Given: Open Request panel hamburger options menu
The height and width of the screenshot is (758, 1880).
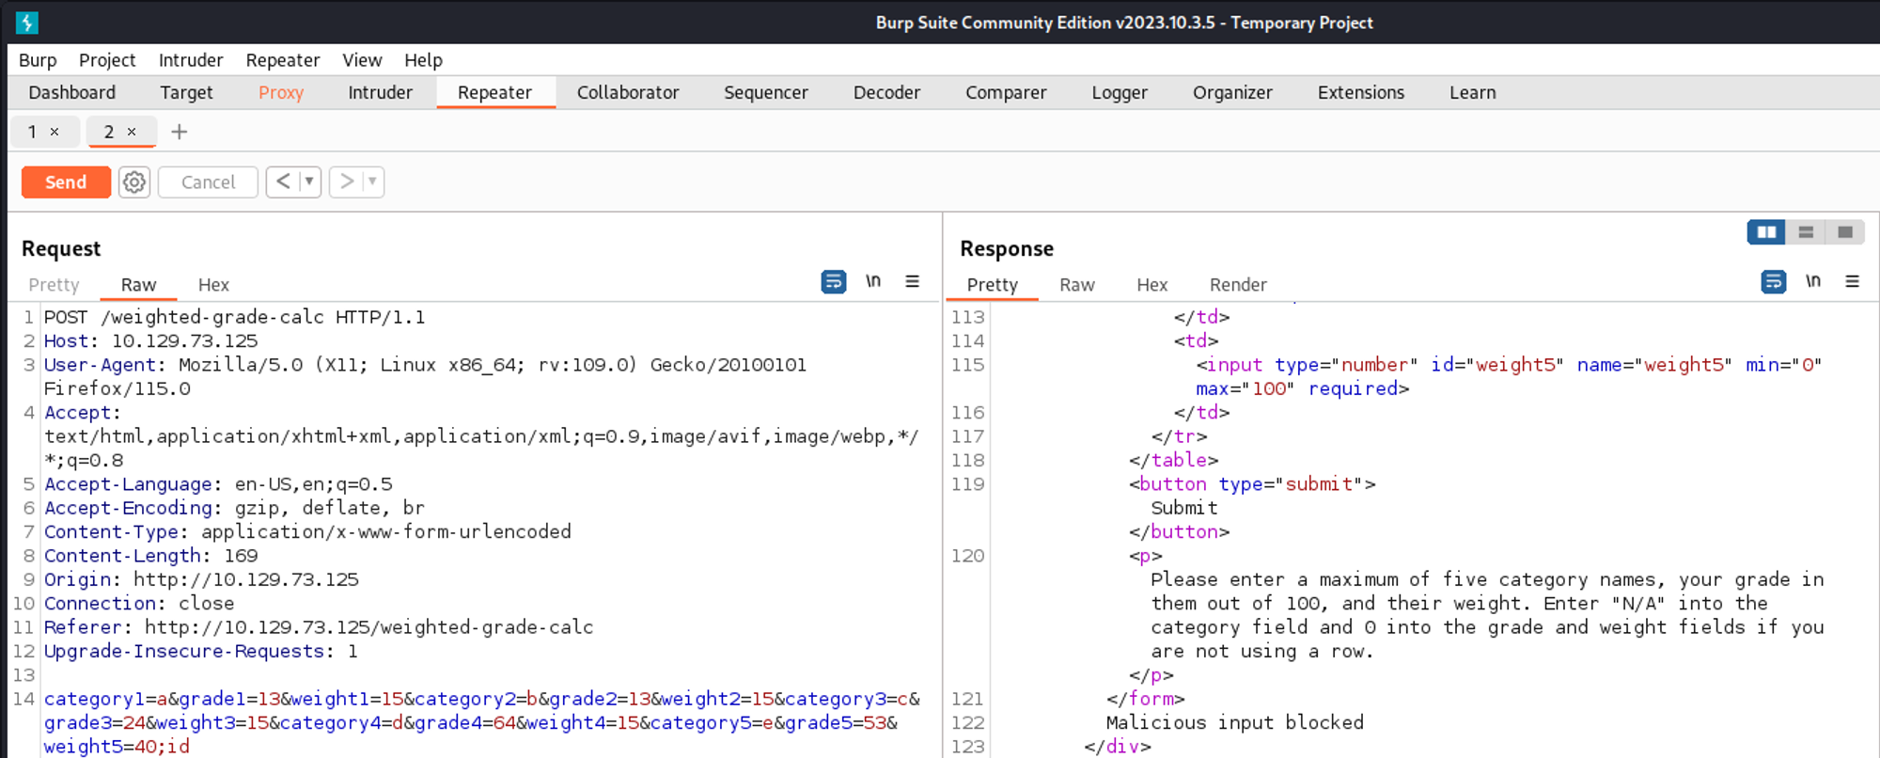Looking at the screenshot, I should (x=912, y=281).
